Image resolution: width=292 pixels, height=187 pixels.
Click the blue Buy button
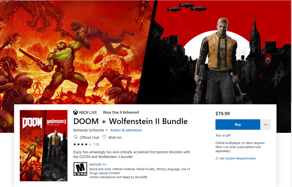click(238, 124)
